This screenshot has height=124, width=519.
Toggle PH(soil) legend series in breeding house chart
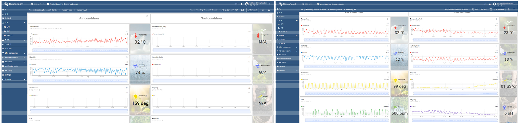[412, 106]
